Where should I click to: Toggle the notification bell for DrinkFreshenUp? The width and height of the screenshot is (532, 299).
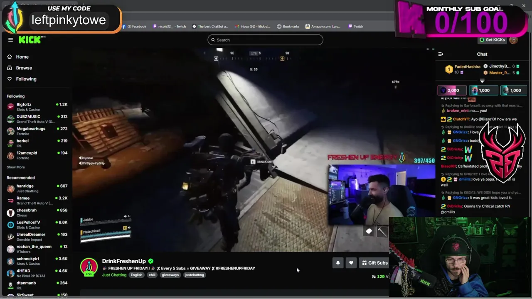[338, 263]
